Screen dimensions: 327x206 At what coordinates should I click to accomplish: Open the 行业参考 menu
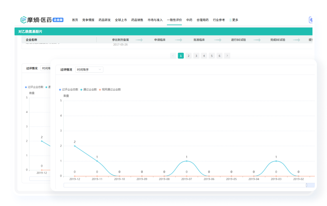(x=219, y=20)
